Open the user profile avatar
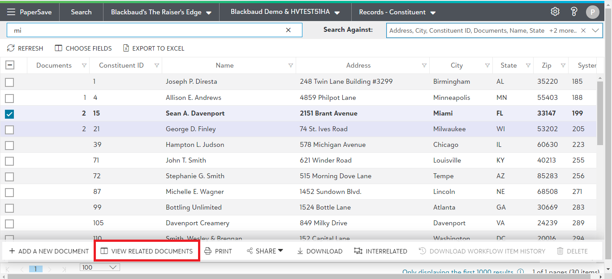 point(592,12)
